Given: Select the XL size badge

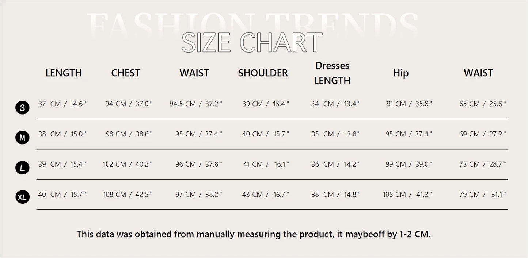Looking at the screenshot, I should tap(23, 197).
